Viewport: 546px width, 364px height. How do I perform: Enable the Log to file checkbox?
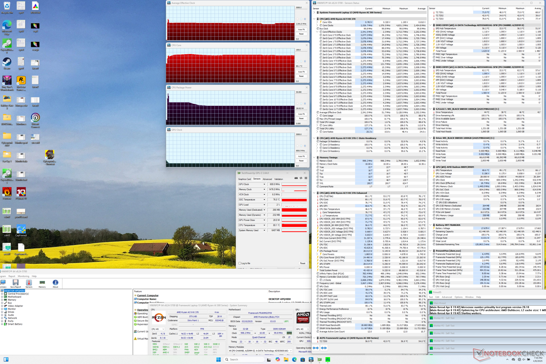240,263
